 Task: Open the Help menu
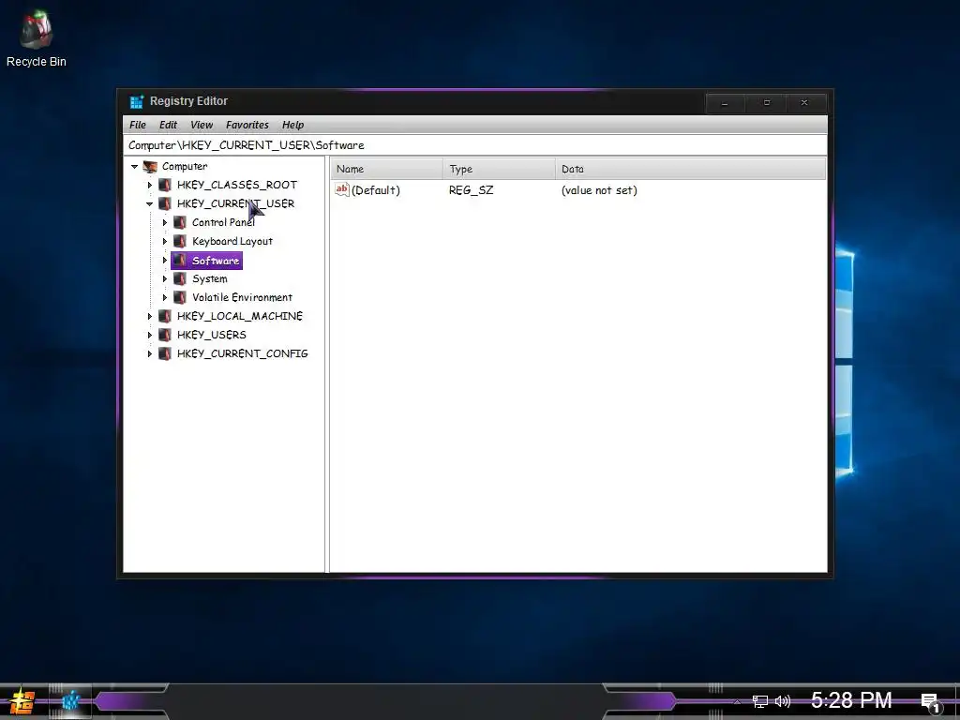coord(292,125)
